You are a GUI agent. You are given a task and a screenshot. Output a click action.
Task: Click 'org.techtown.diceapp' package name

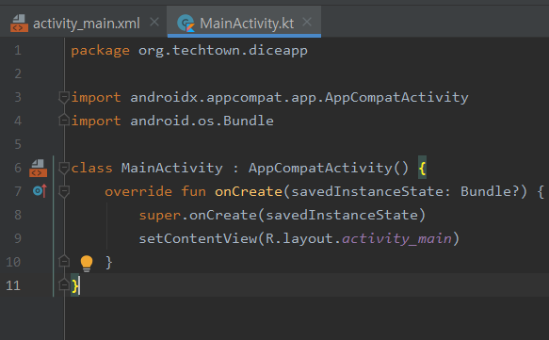click(223, 51)
